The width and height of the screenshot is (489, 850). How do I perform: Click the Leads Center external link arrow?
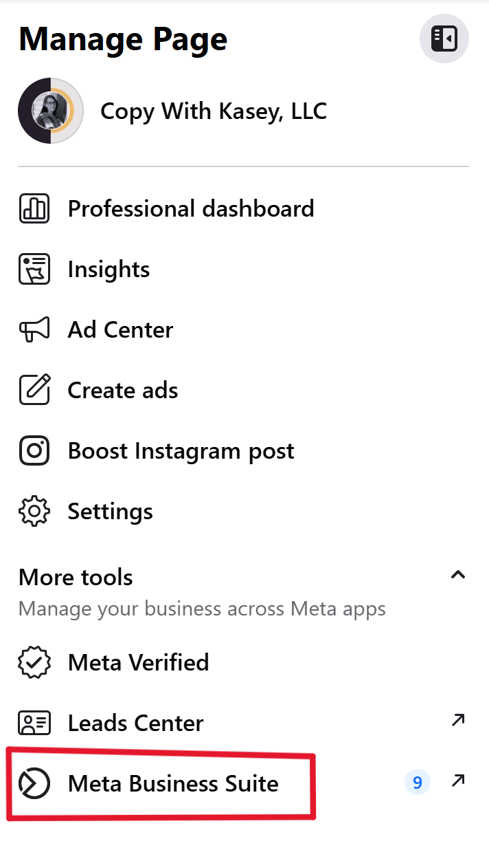[458, 721]
